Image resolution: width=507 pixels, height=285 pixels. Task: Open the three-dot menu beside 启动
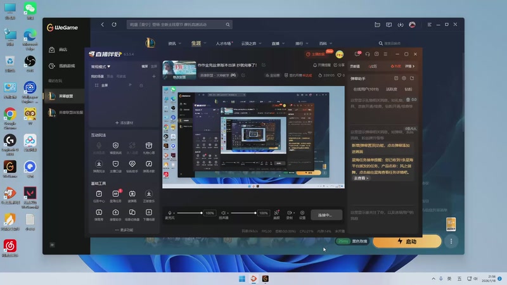click(x=451, y=241)
